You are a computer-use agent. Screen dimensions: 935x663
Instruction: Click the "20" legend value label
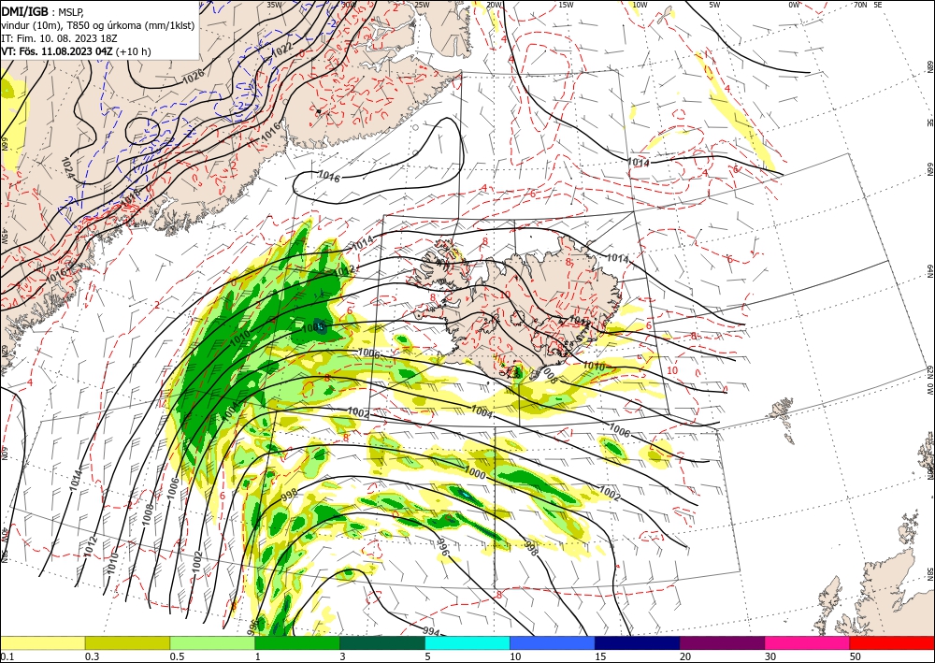[x=685, y=656]
